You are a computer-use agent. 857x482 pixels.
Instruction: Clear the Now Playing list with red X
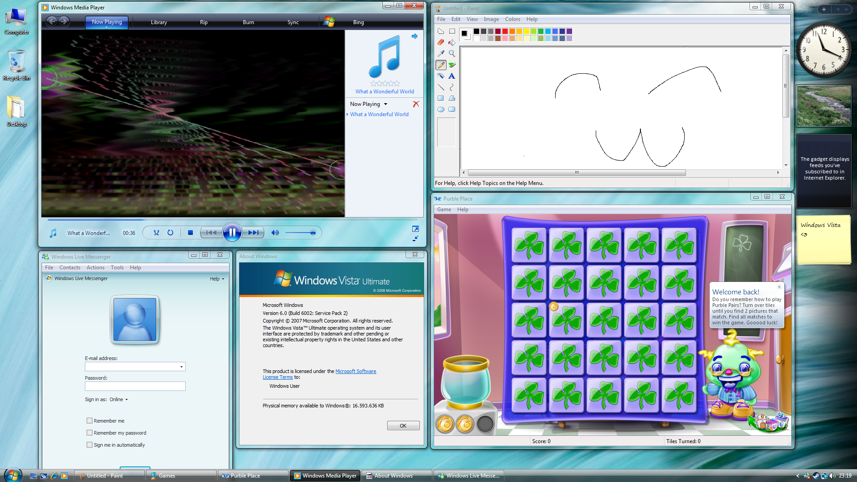coord(416,104)
